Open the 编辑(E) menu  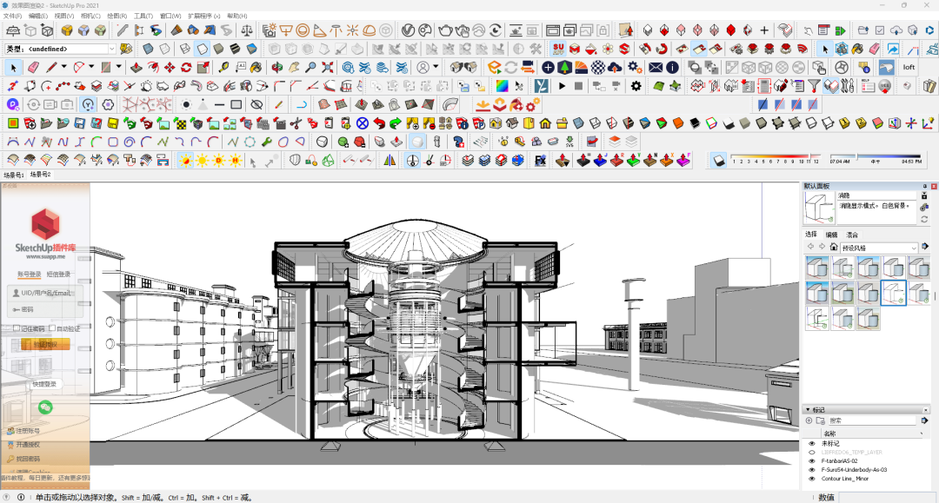coord(38,17)
